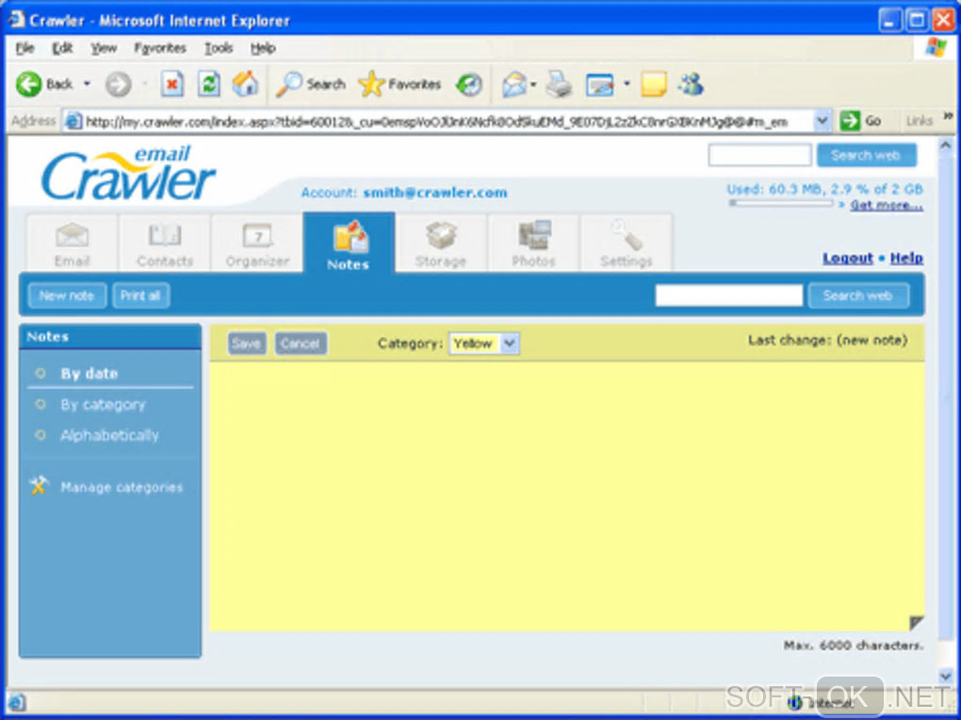The image size is (961, 720).
Task: Open the Mail icon dropdown arrow
Action: click(533, 84)
